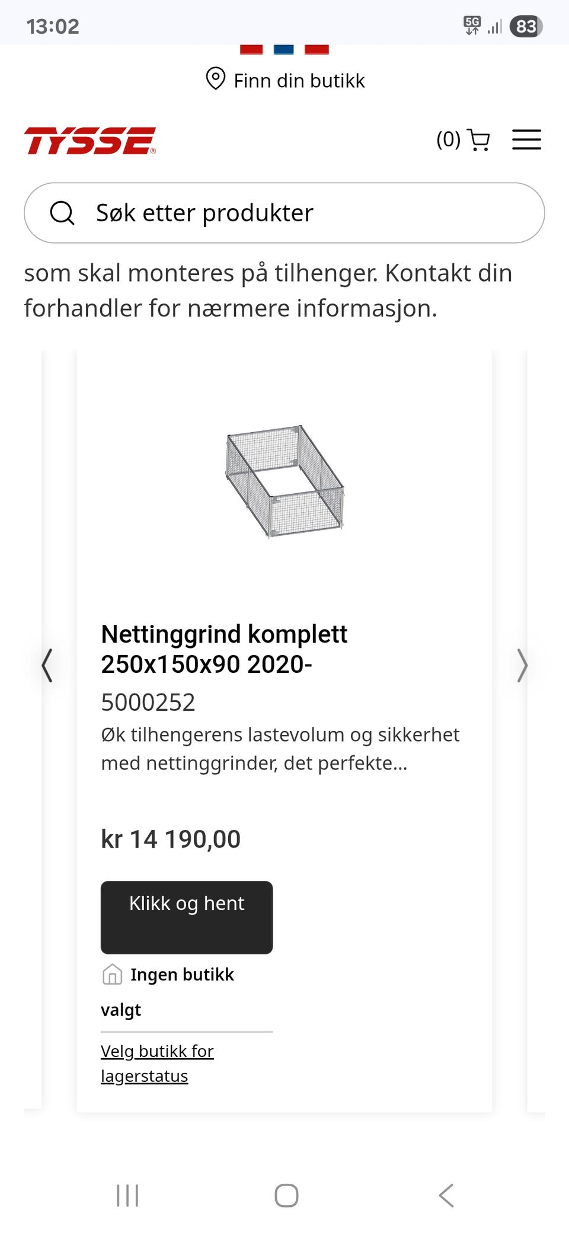Click the Klikk og hent button

[187, 916]
